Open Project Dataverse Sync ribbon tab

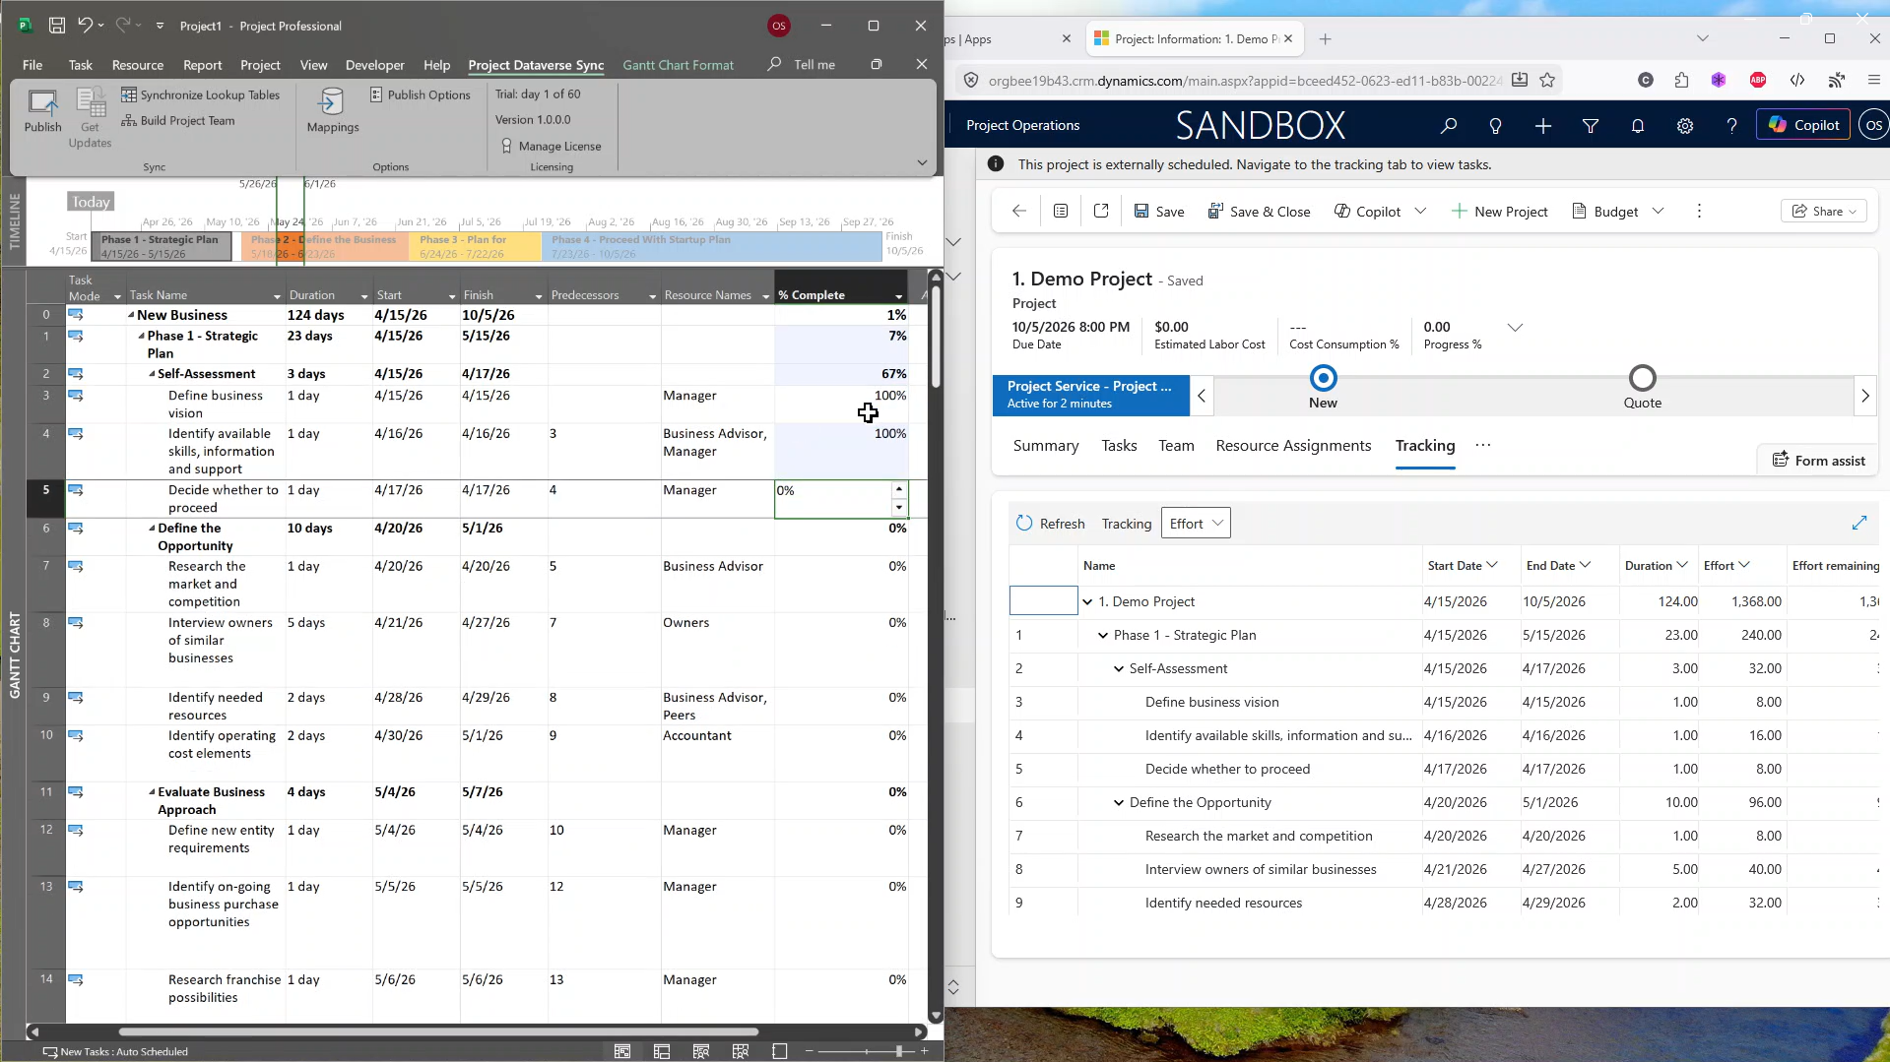click(536, 65)
